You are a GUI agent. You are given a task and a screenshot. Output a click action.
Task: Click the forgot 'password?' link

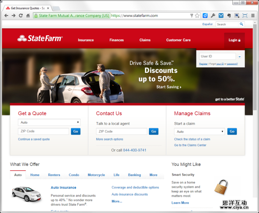point(232,64)
